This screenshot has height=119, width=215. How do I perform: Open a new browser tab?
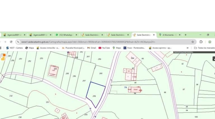[186, 35]
